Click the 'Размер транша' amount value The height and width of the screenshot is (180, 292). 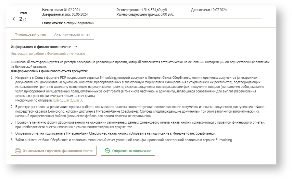pyautogui.click(x=154, y=10)
